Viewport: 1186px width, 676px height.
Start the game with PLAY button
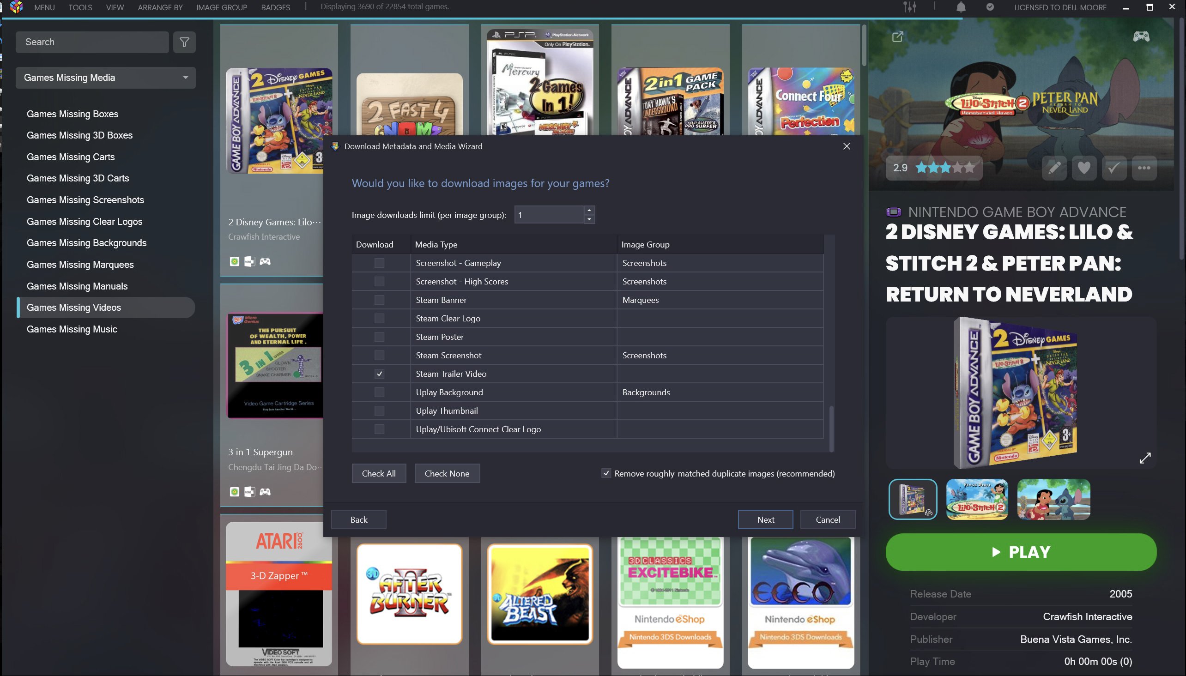coord(1021,552)
